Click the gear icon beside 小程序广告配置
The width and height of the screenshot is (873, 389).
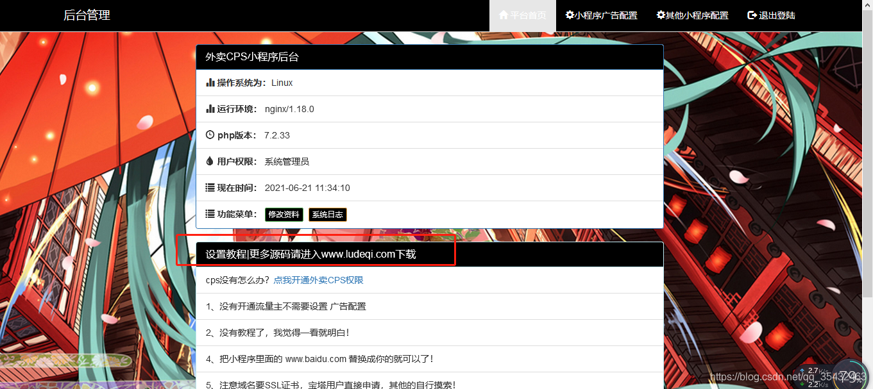coord(570,15)
